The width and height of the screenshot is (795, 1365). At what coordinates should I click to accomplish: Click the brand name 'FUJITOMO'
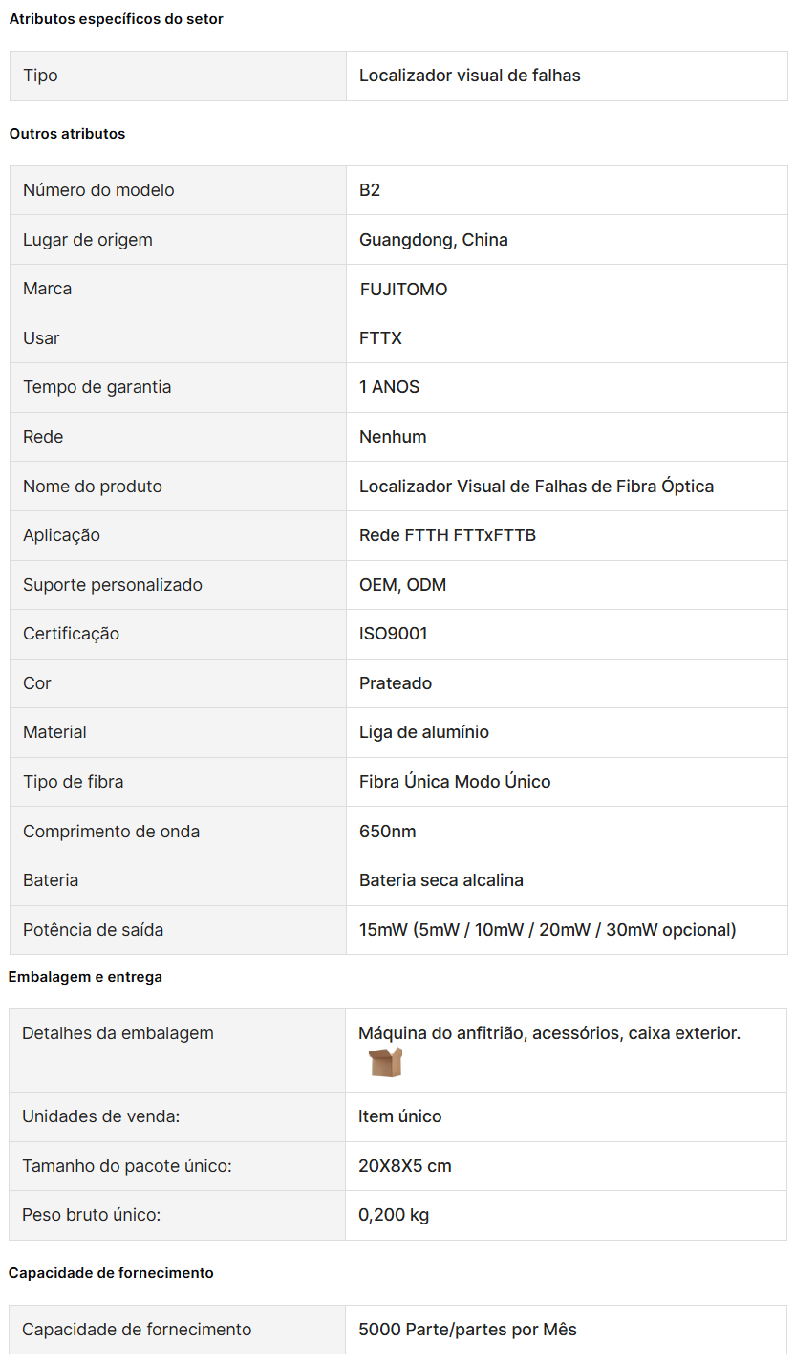pyautogui.click(x=403, y=290)
